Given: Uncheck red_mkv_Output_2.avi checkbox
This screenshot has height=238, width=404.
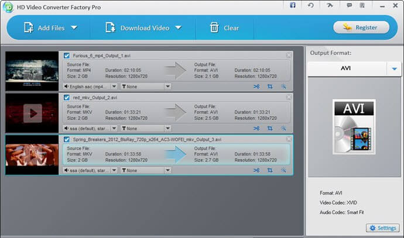Looking at the screenshot, I should tap(67, 98).
